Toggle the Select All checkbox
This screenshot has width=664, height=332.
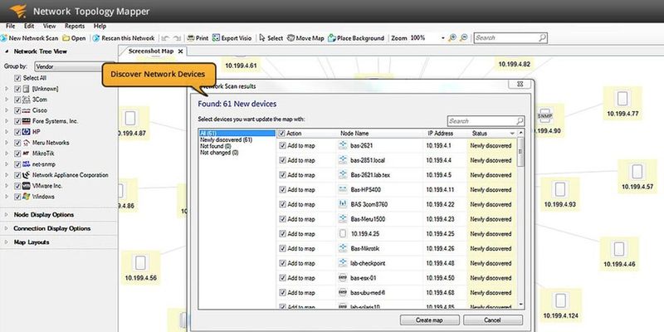[17, 78]
